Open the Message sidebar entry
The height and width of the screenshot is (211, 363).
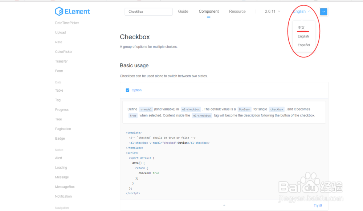pos(62,177)
